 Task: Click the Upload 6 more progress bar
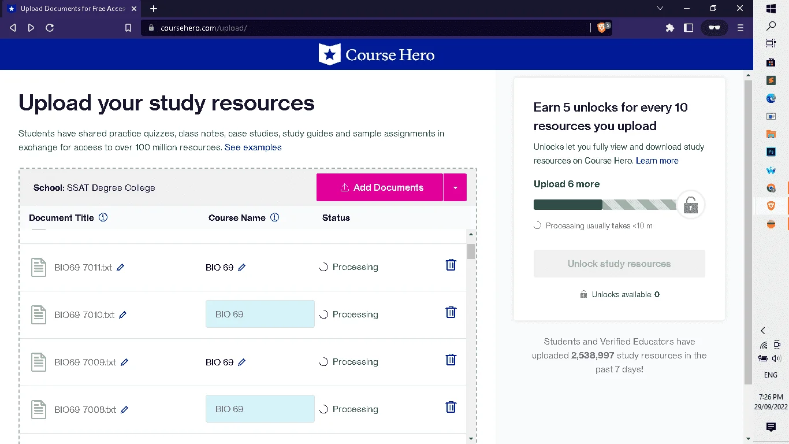[x=605, y=205]
